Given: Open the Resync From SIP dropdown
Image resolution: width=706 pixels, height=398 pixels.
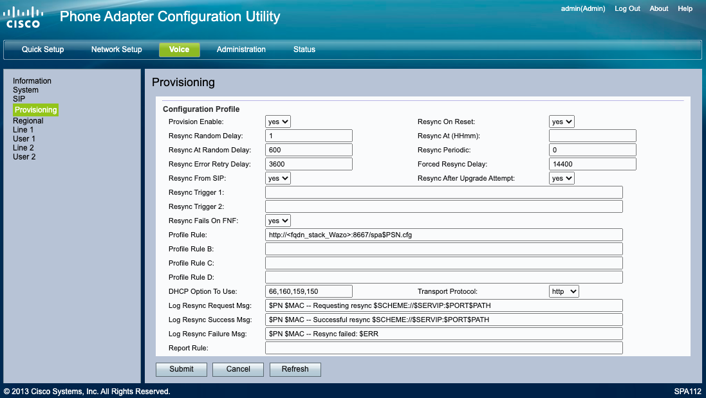Looking at the screenshot, I should tap(278, 179).
